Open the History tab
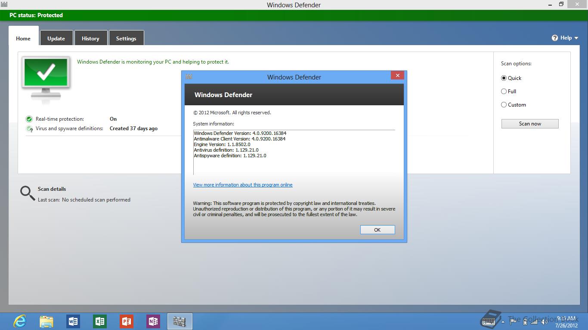The image size is (588, 330). [90, 38]
